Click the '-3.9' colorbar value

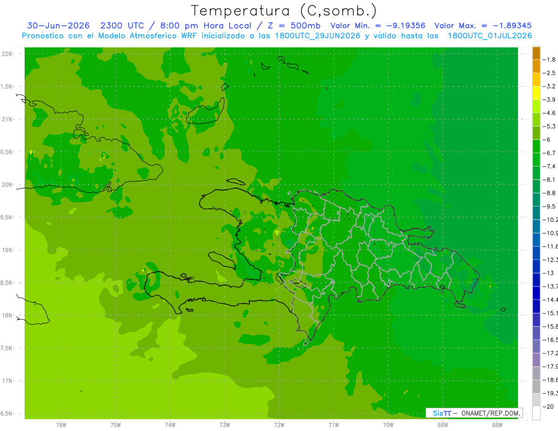549,100
